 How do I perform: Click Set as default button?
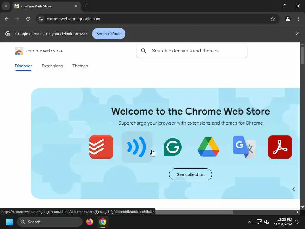point(108,34)
